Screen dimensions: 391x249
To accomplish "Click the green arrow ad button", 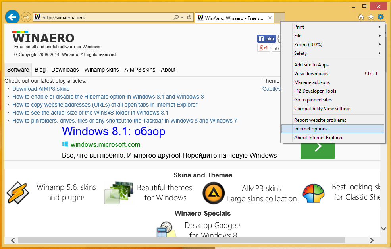I will coord(318,151).
